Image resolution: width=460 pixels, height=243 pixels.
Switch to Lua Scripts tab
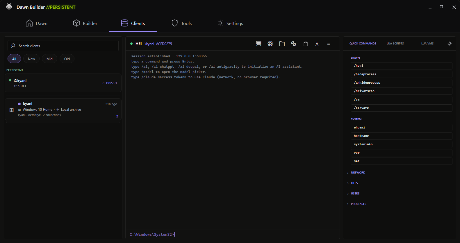[x=395, y=44]
